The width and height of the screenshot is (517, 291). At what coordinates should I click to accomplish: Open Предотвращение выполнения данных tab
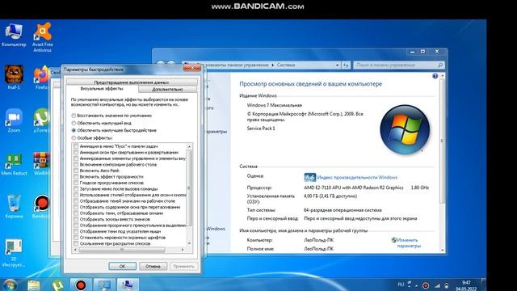[x=132, y=82]
